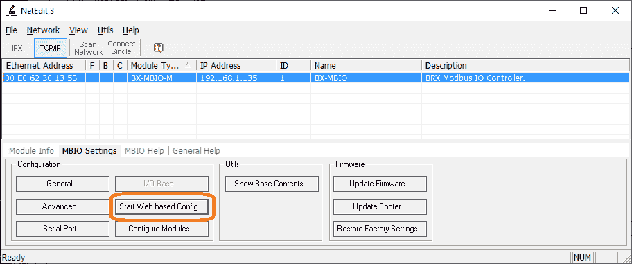Open the Network menu
The width and height of the screenshot is (632, 264).
(43, 30)
